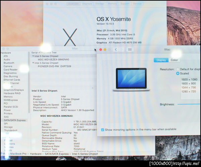Image resolution: width=201 pixels, height=167 pixels.
Task: Select SAS in sidebar
Action: click(x=6, y=117)
